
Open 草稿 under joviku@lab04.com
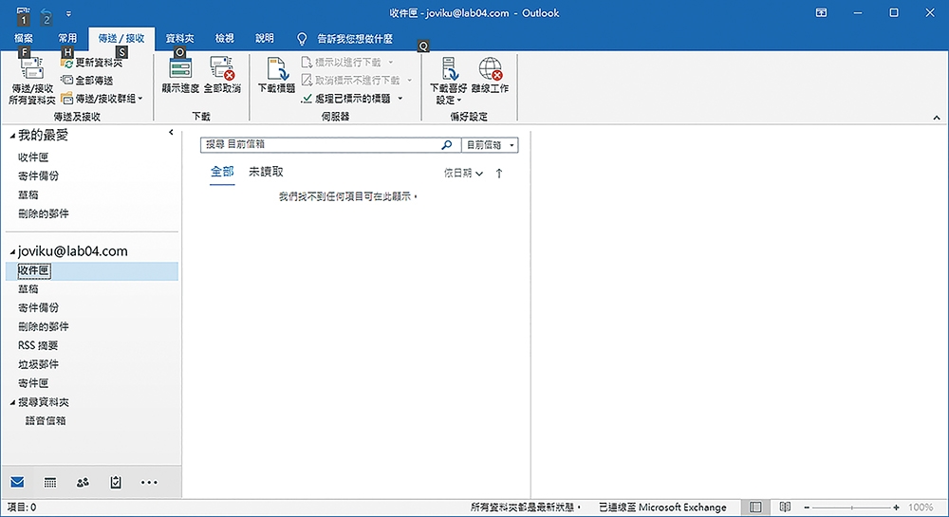coord(28,289)
